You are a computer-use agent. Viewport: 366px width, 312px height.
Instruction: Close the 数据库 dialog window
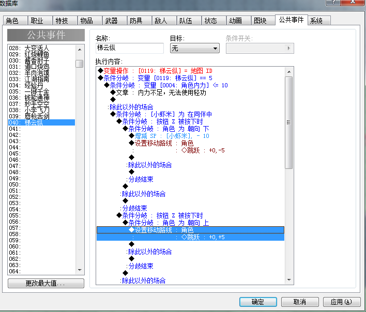[353, 3]
